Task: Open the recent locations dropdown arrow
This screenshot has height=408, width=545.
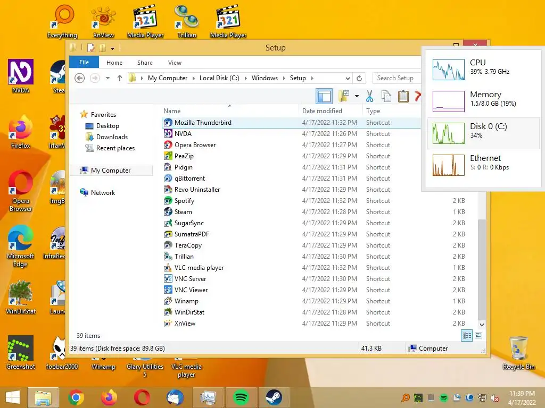Action: pyautogui.click(x=108, y=78)
